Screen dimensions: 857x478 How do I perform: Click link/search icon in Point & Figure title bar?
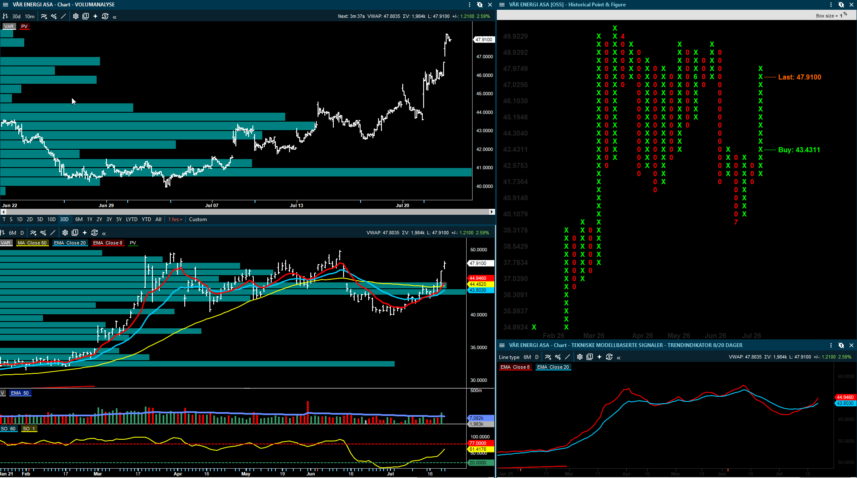(841, 5)
